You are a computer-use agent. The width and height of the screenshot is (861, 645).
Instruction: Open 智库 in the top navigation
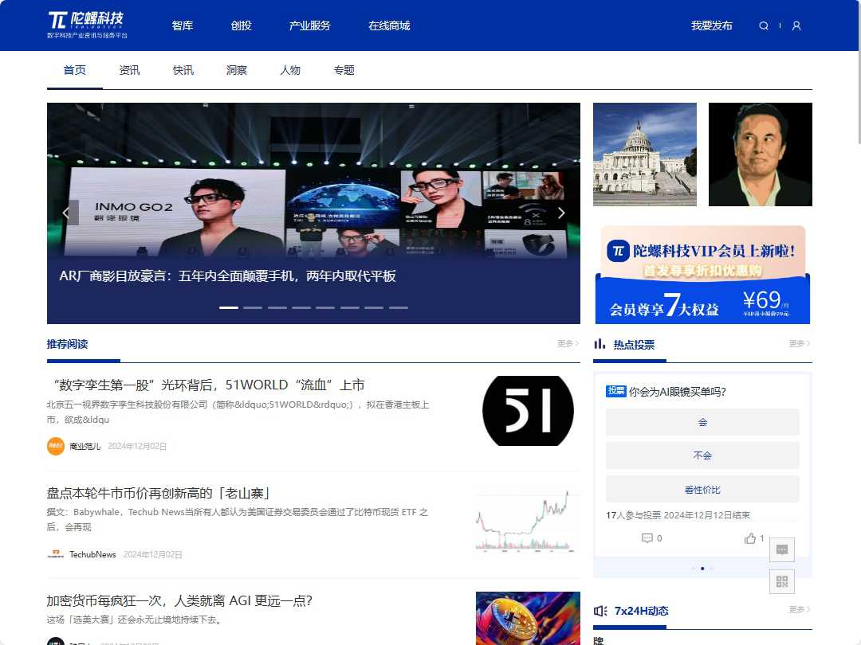(183, 25)
